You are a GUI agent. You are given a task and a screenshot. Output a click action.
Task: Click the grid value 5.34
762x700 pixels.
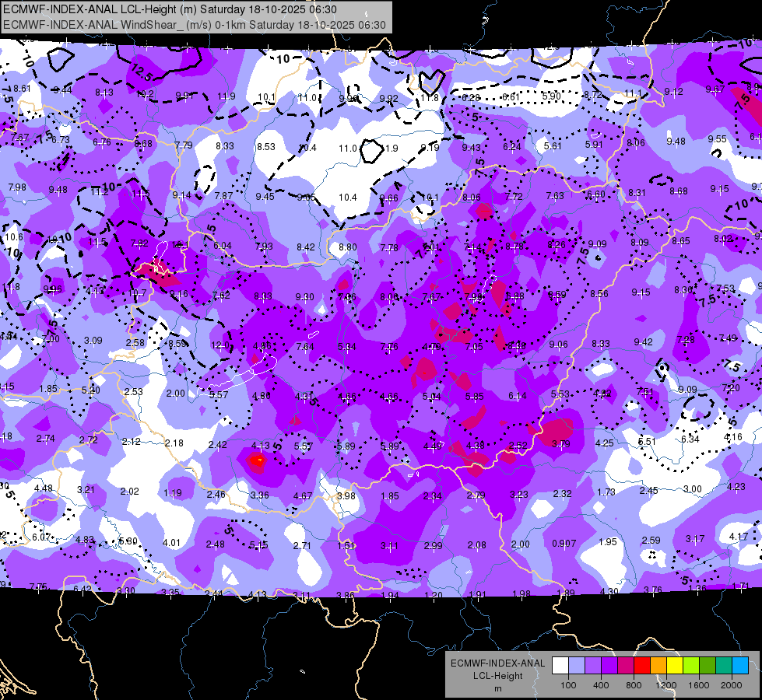[x=347, y=346]
